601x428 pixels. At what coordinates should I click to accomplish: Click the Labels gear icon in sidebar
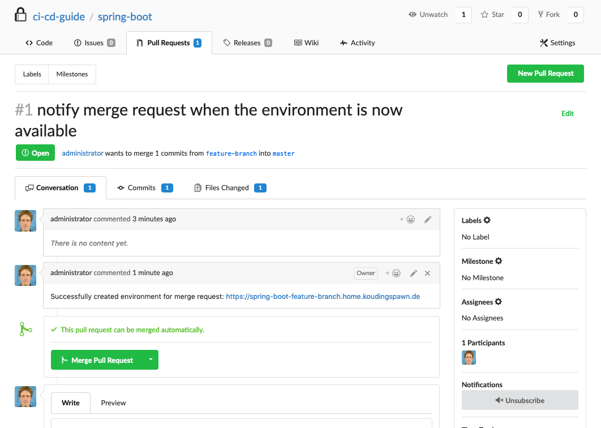[487, 220]
